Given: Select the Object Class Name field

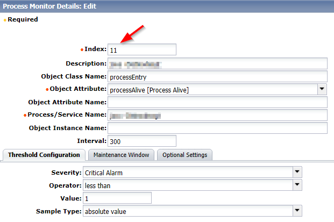Looking at the screenshot, I should tap(217, 76).
